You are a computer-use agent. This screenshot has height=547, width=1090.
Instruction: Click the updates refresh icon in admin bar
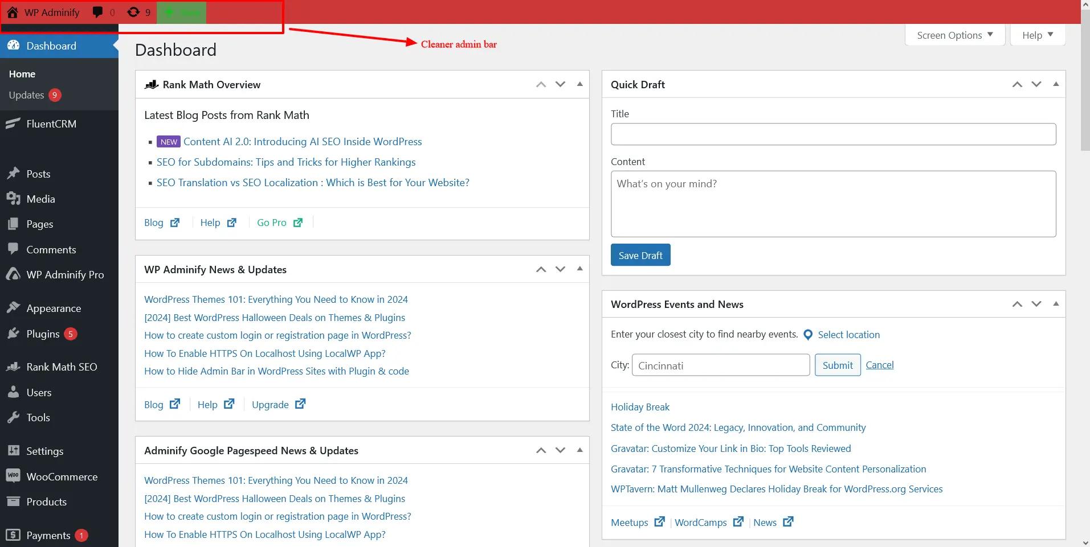(x=133, y=13)
